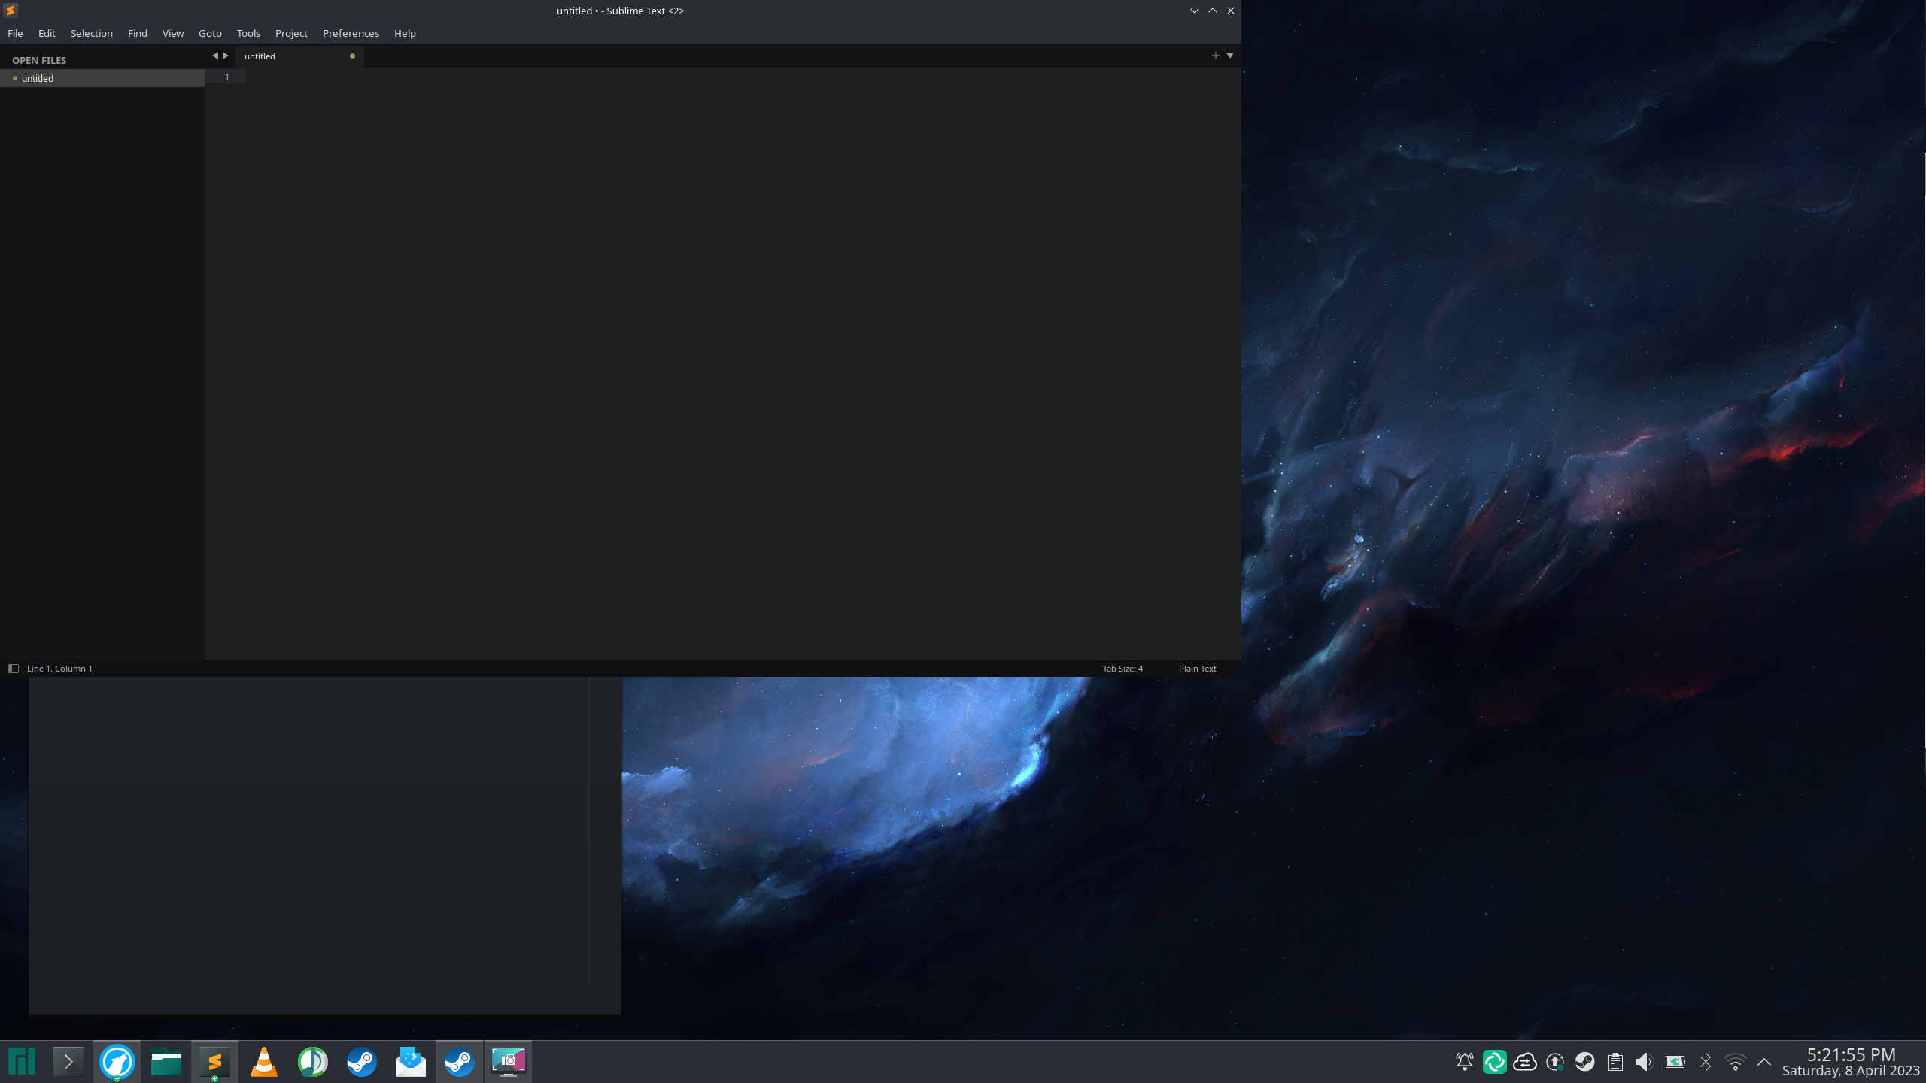Image resolution: width=1926 pixels, height=1083 pixels.
Task: Open the View menu
Action: point(173,33)
